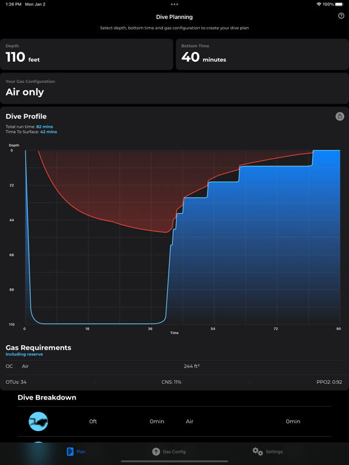Open the Plan tab
Viewport: 349px width, 465px height.
click(x=76, y=452)
